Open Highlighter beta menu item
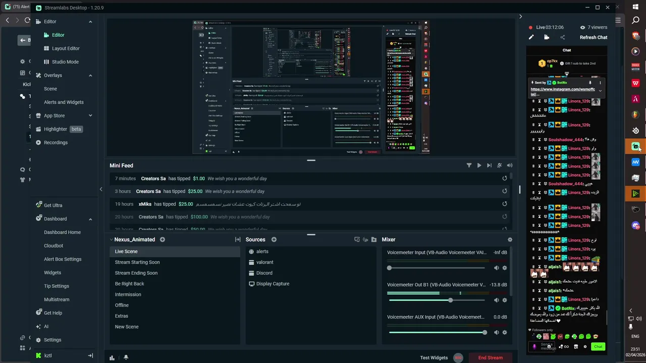 (63, 129)
